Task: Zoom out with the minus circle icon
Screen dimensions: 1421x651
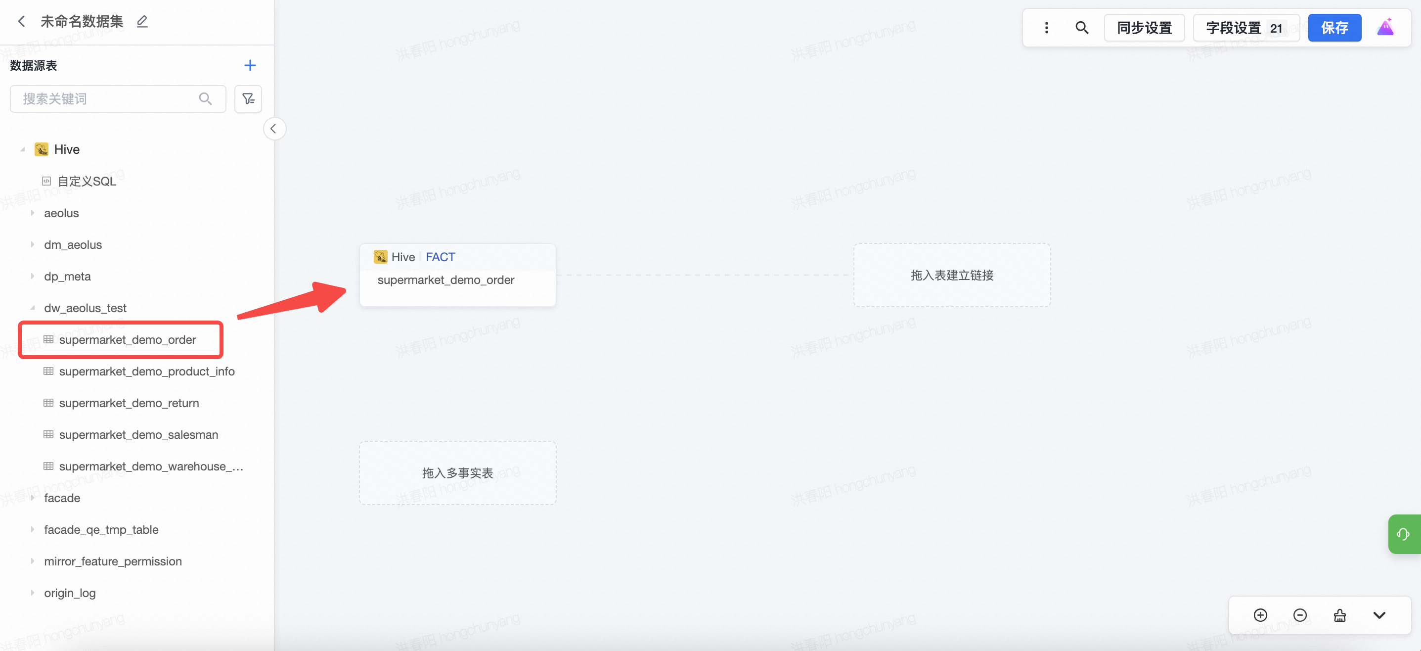Action: pyautogui.click(x=1300, y=615)
